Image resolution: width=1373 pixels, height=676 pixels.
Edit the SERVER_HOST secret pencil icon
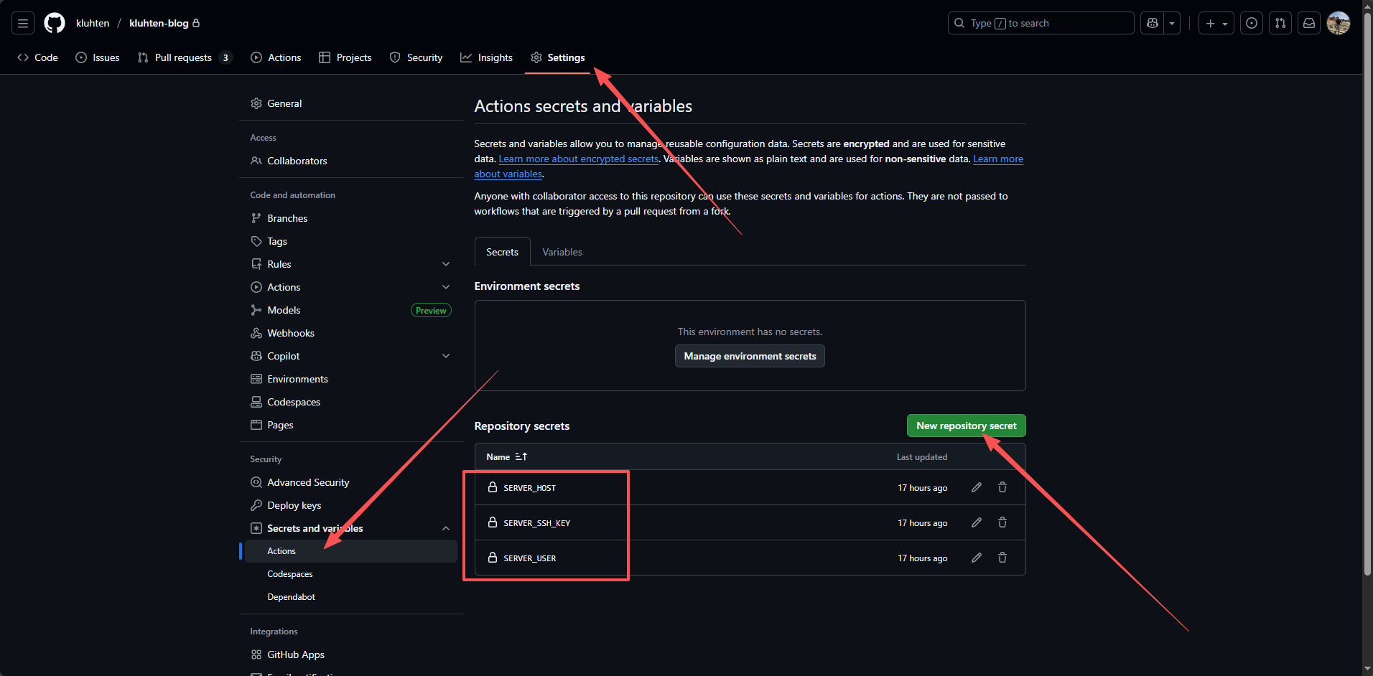[976, 487]
